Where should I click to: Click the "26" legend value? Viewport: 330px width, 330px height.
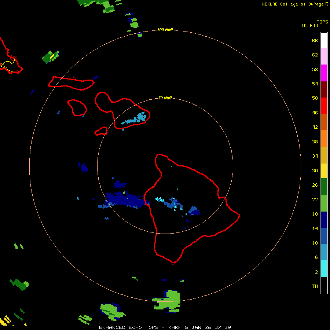point(315,185)
